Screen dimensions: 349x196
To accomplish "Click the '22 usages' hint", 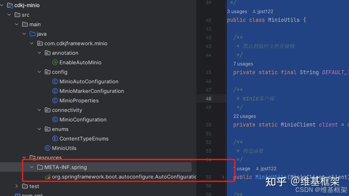I will coord(244,116).
